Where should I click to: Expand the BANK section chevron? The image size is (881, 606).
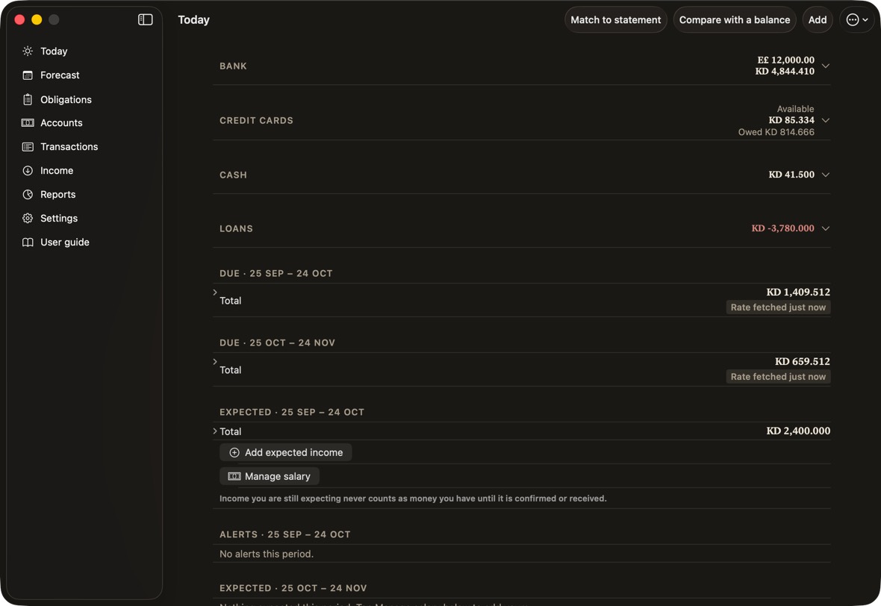click(x=825, y=66)
